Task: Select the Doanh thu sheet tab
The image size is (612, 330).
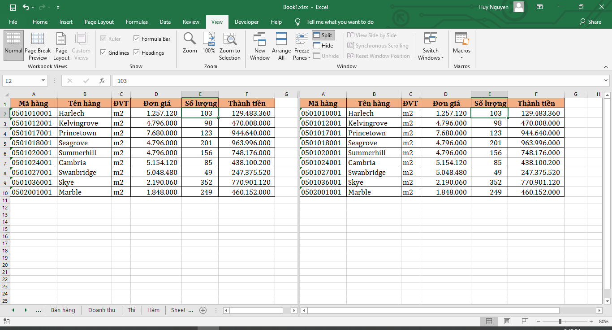Action: click(102, 310)
